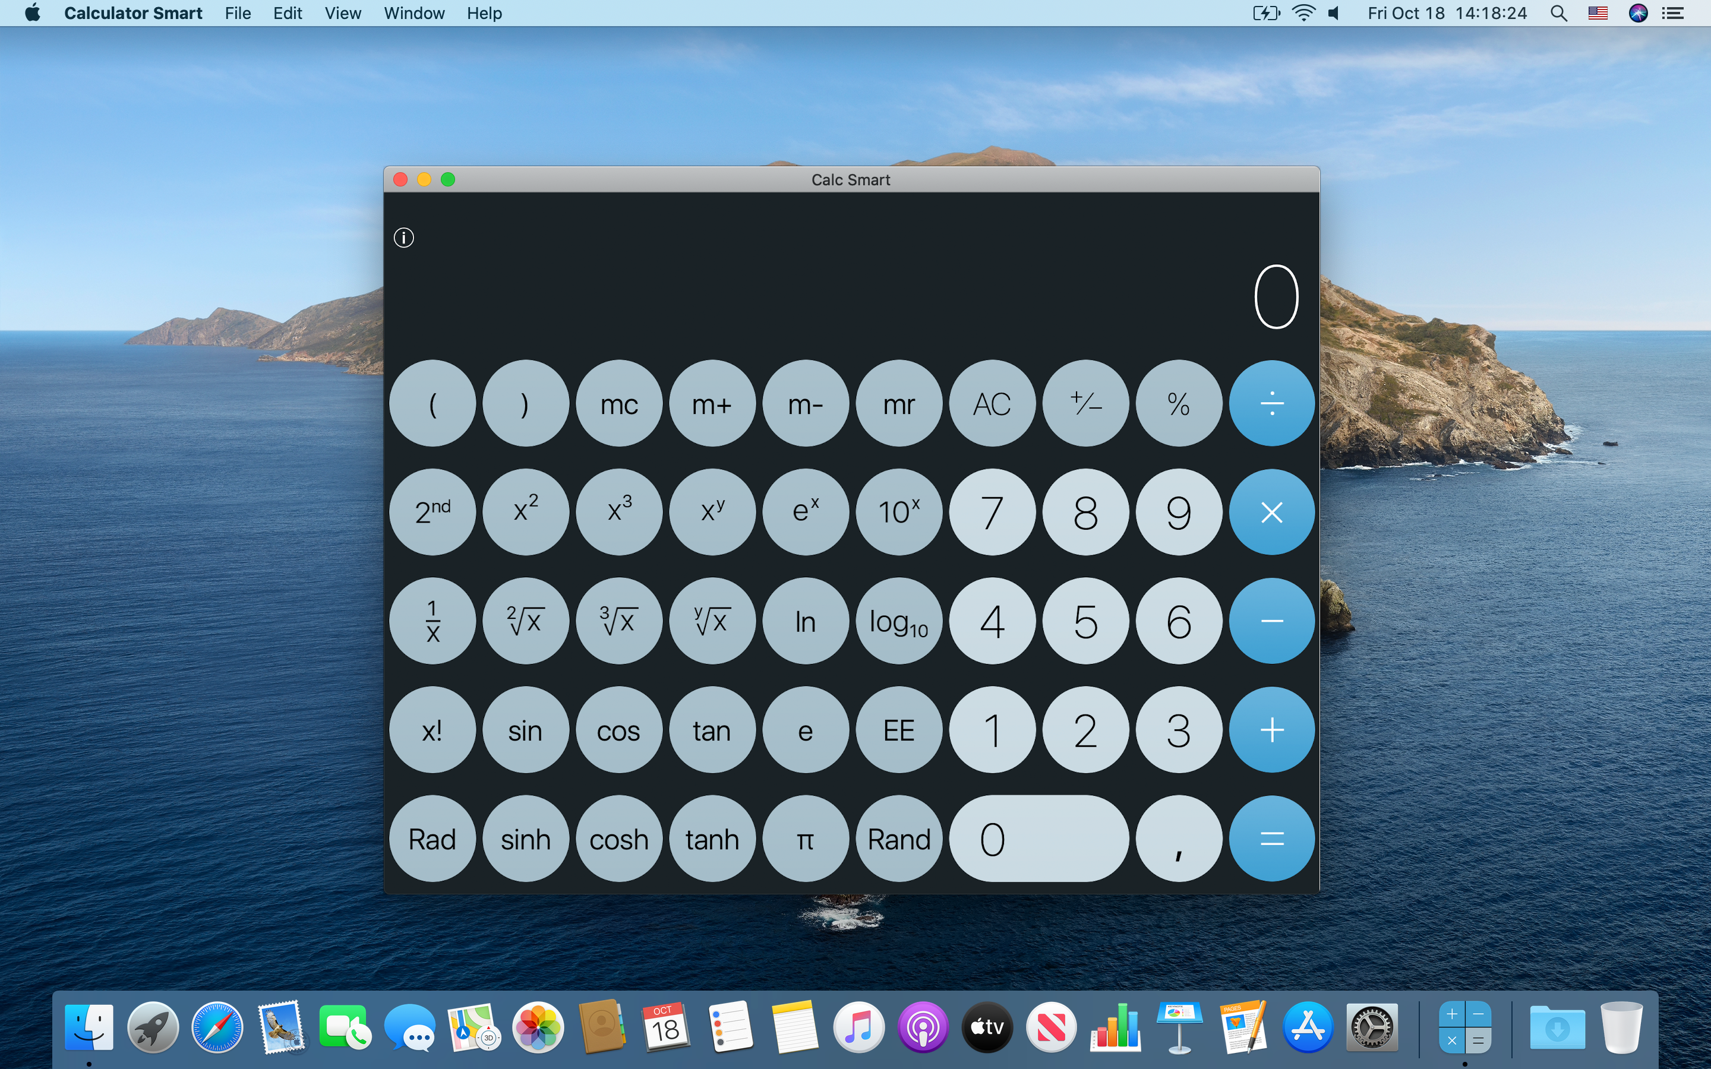
Task: Click the digit 7 key
Action: (x=992, y=513)
